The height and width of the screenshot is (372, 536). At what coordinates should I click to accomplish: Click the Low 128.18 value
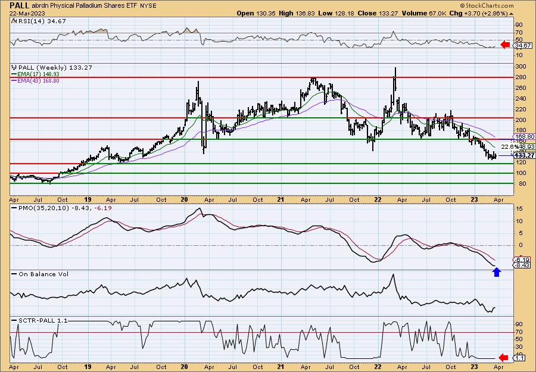click(335, 13)
